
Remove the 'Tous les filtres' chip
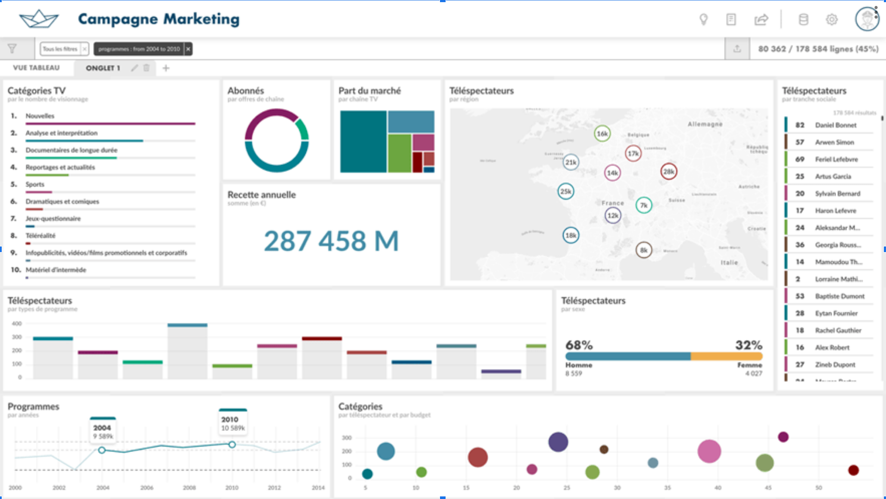coord(84,49)
